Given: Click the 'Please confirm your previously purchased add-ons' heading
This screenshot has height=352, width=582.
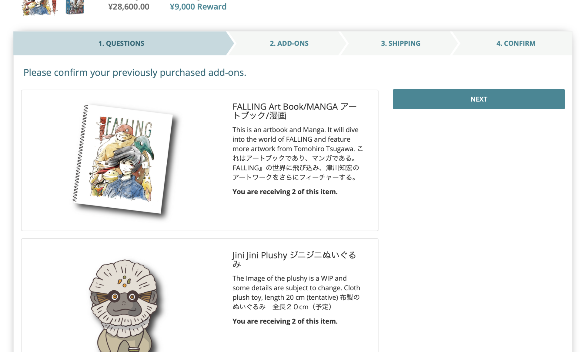Looking at the screenshot, I should click(x=135, y=73).
